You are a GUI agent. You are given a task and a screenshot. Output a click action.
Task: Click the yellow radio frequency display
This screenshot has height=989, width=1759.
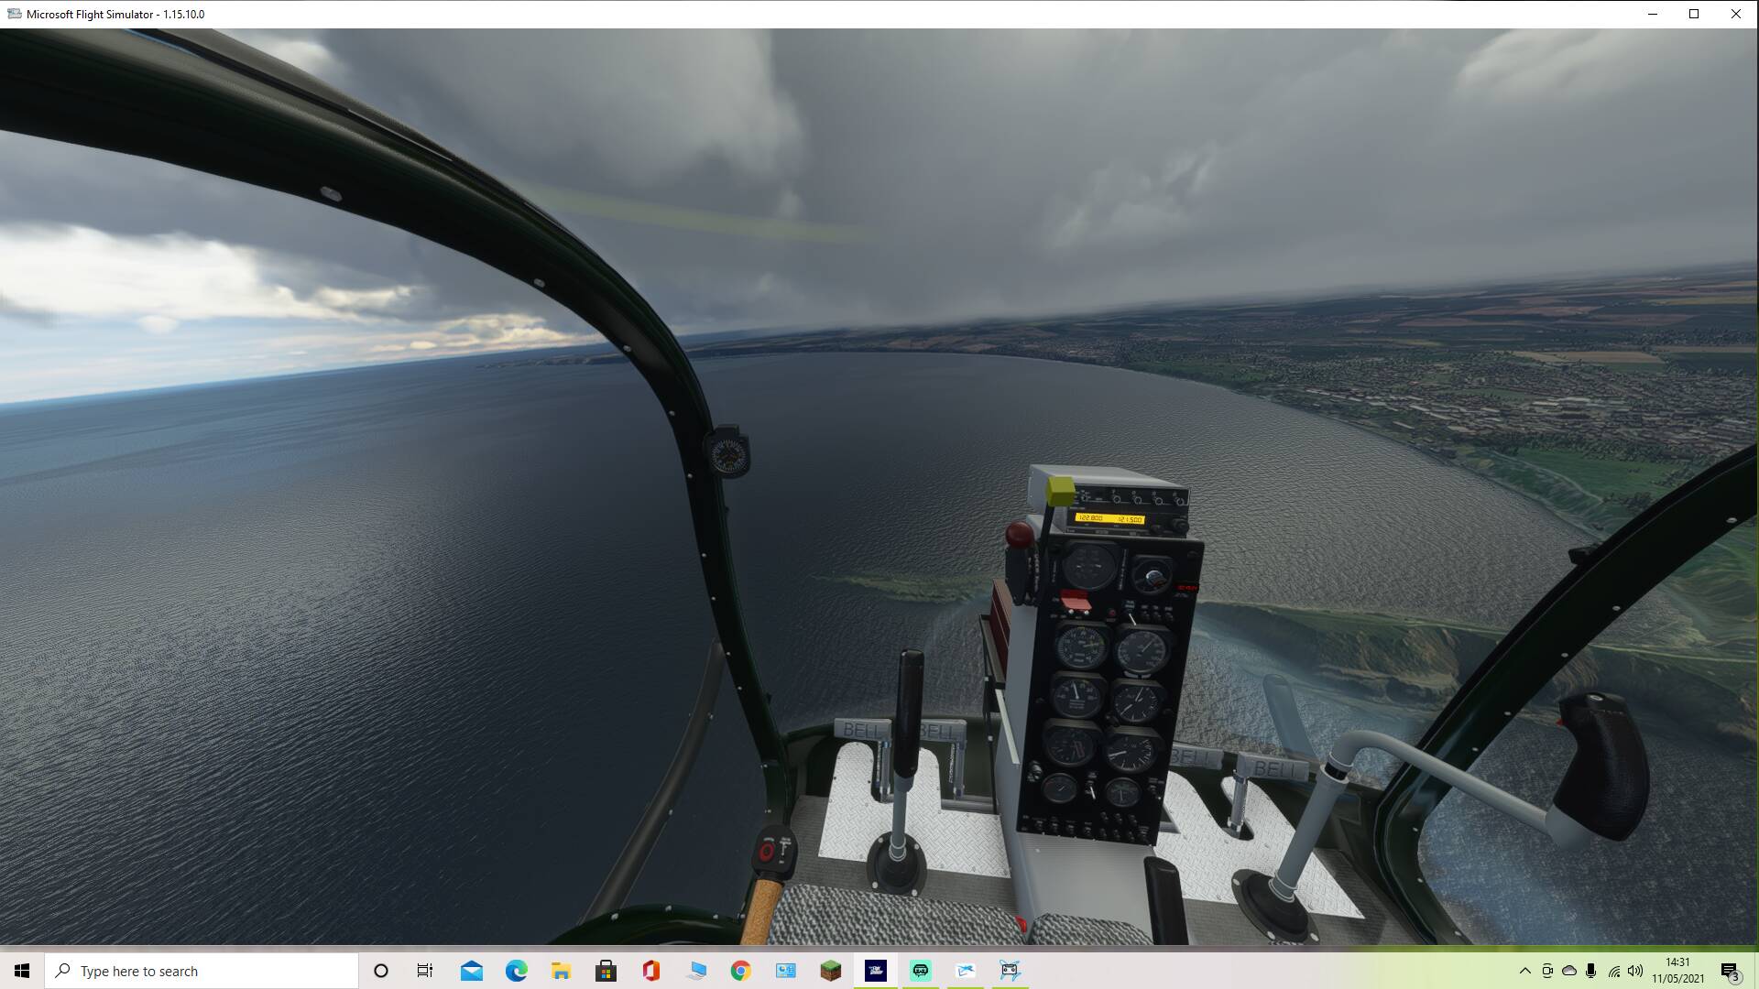(1109, 519)
